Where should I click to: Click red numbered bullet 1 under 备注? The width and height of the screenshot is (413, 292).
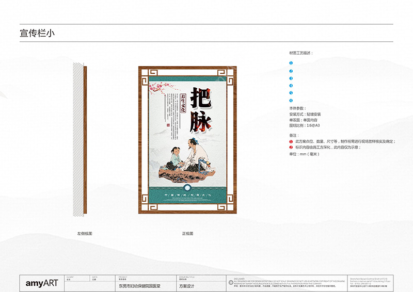(291, 142)
